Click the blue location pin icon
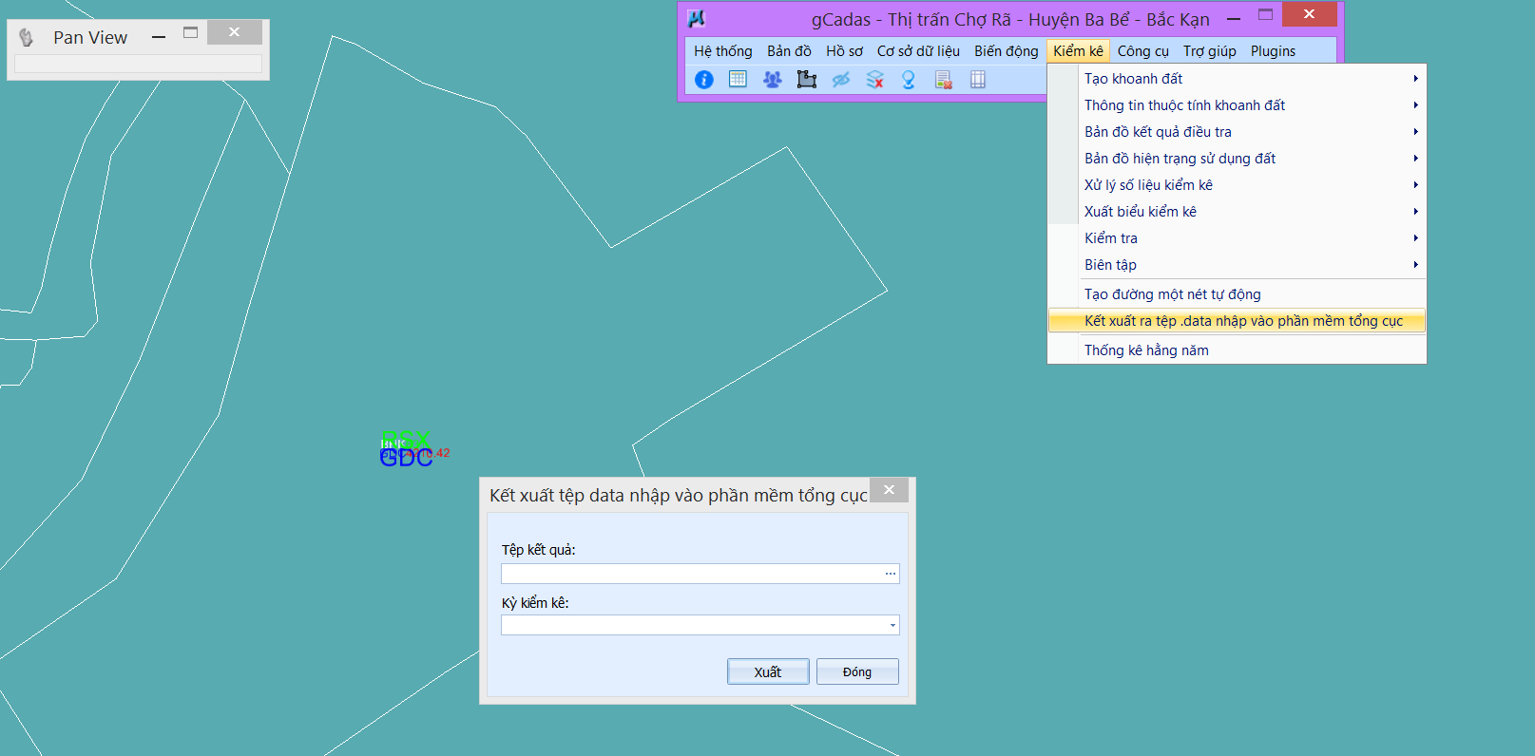Screen dimensions: 1535x756 coord(909,80)
